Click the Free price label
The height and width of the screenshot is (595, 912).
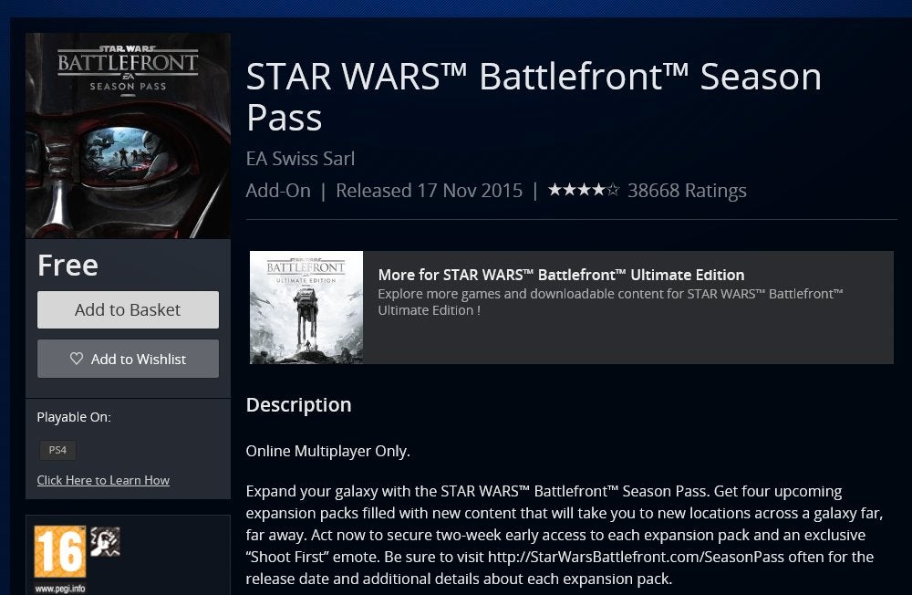click(x=68, y=266)
